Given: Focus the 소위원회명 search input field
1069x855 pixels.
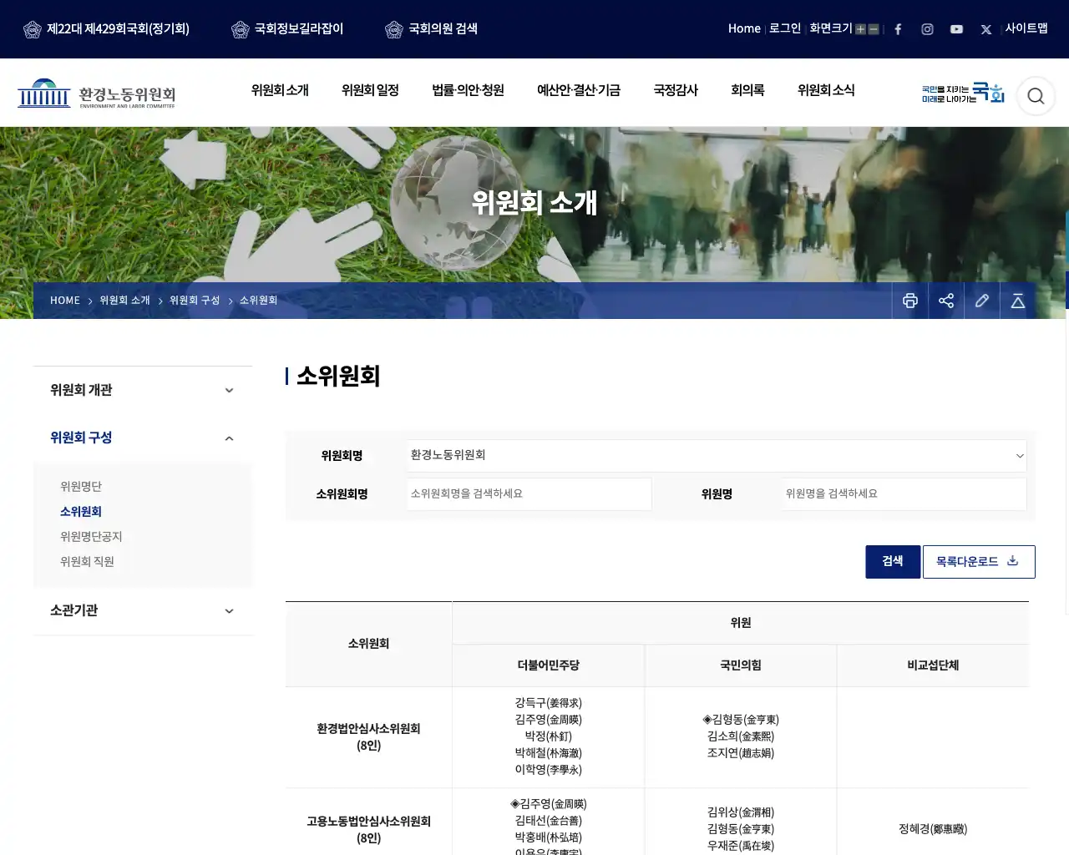Looking at the screenshot, I should coord(529,494).
